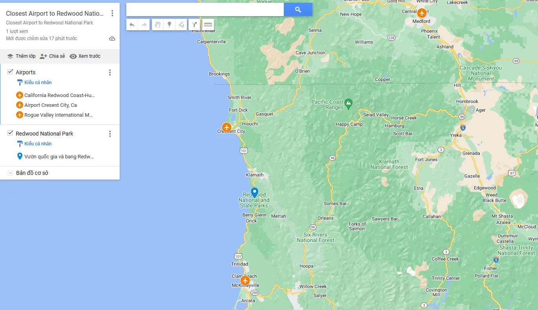Click the McKinleyville airport map marker
The image size is (538, 310).
(245, 281)
